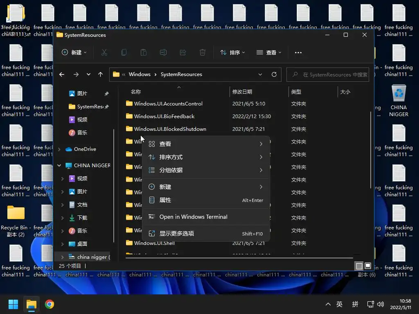Click the Cut scissors icon
The width and height of the screenshot is (419, 314).
[104, 52]
